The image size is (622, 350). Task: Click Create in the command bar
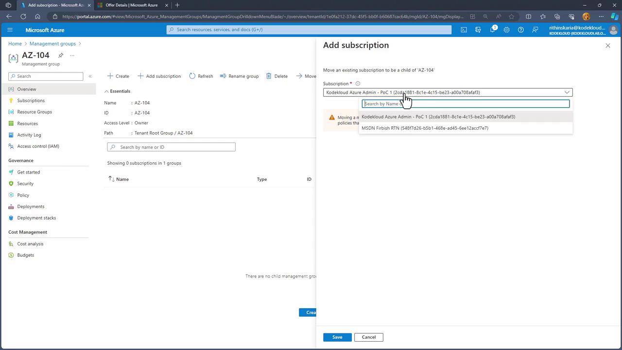pos(118,76)
